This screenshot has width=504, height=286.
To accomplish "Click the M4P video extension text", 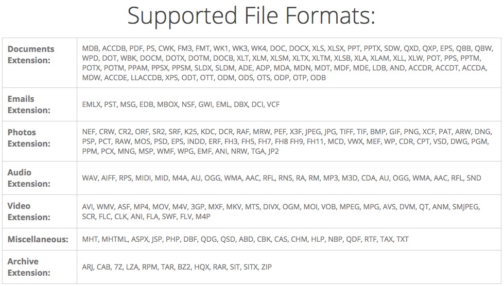I will tap(203, 217).
